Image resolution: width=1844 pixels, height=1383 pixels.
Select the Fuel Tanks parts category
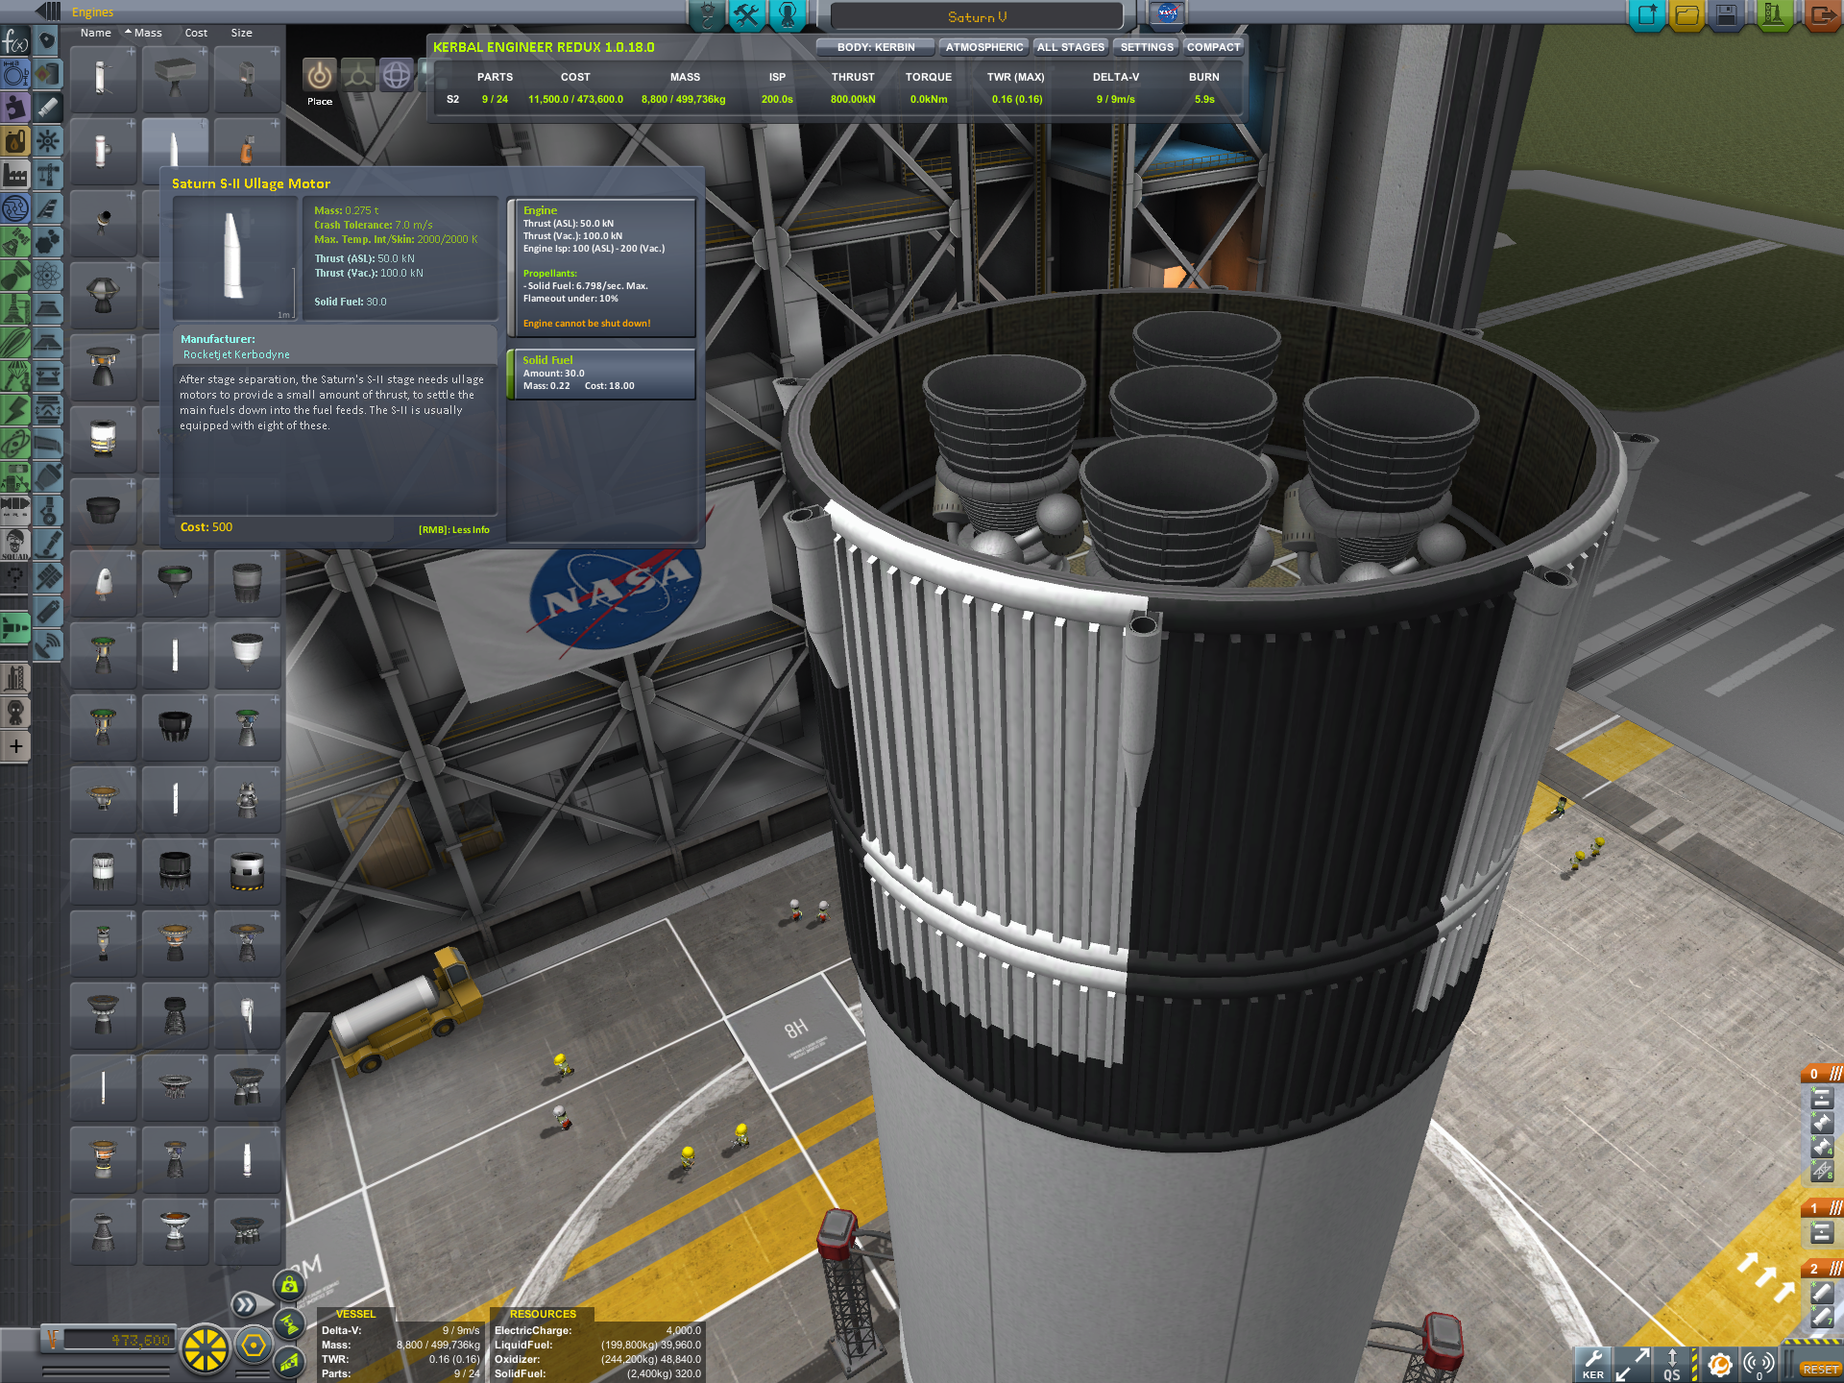coord(48,75)
